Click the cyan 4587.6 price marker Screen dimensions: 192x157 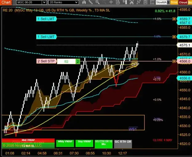pyautogui.click(x=185, y=23)
